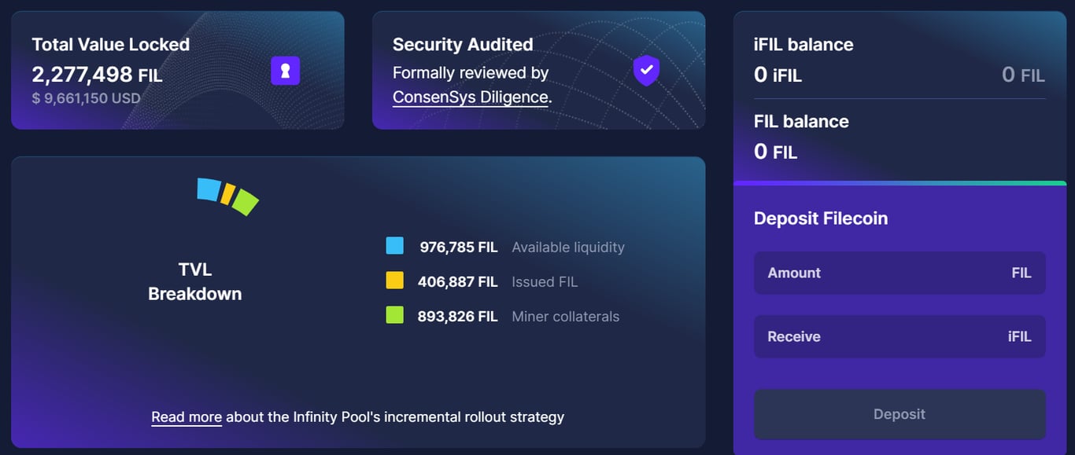The width and height of the screenshot is (1075, 455).
Task: Click the 976,785 FIL liquidity value
Action: [456, 246]
